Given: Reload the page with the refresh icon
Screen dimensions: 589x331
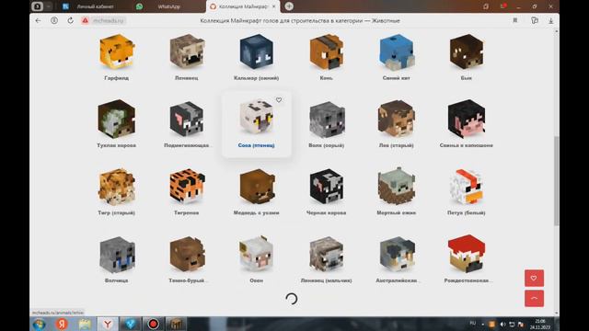Looking at the screenshot, I should tap(71, 20).
